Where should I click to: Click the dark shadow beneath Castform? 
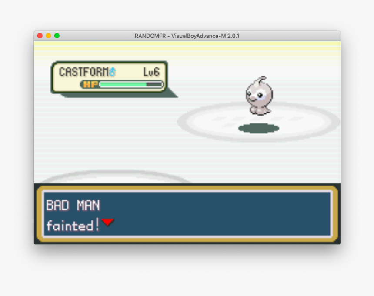coord(258,128)
